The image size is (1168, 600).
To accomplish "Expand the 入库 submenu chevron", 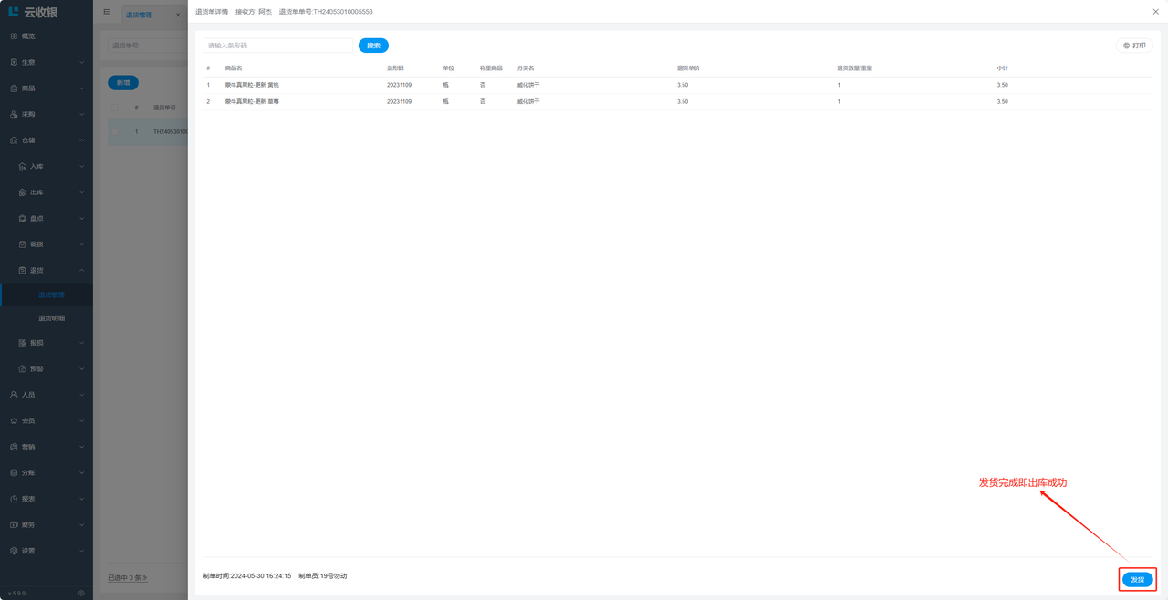I will click(x=81, y=167).
